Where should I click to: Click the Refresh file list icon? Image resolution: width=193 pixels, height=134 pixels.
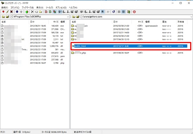[x=113, y=12]
